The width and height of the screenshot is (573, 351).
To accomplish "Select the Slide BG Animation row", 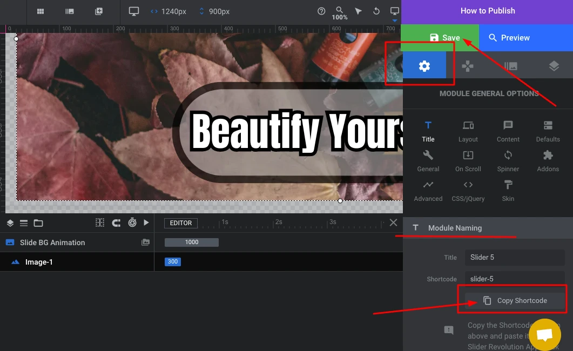I will (77, 242).
